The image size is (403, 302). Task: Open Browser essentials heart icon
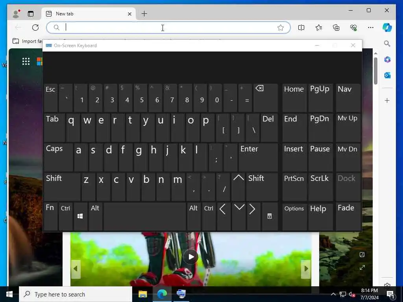353,28
